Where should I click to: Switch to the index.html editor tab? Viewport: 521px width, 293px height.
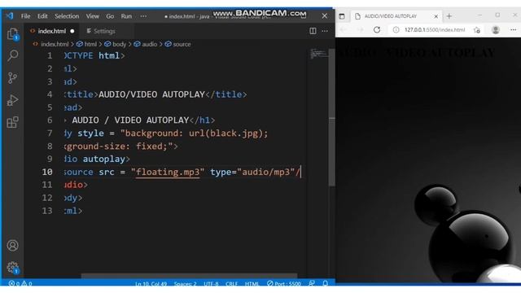52,31
